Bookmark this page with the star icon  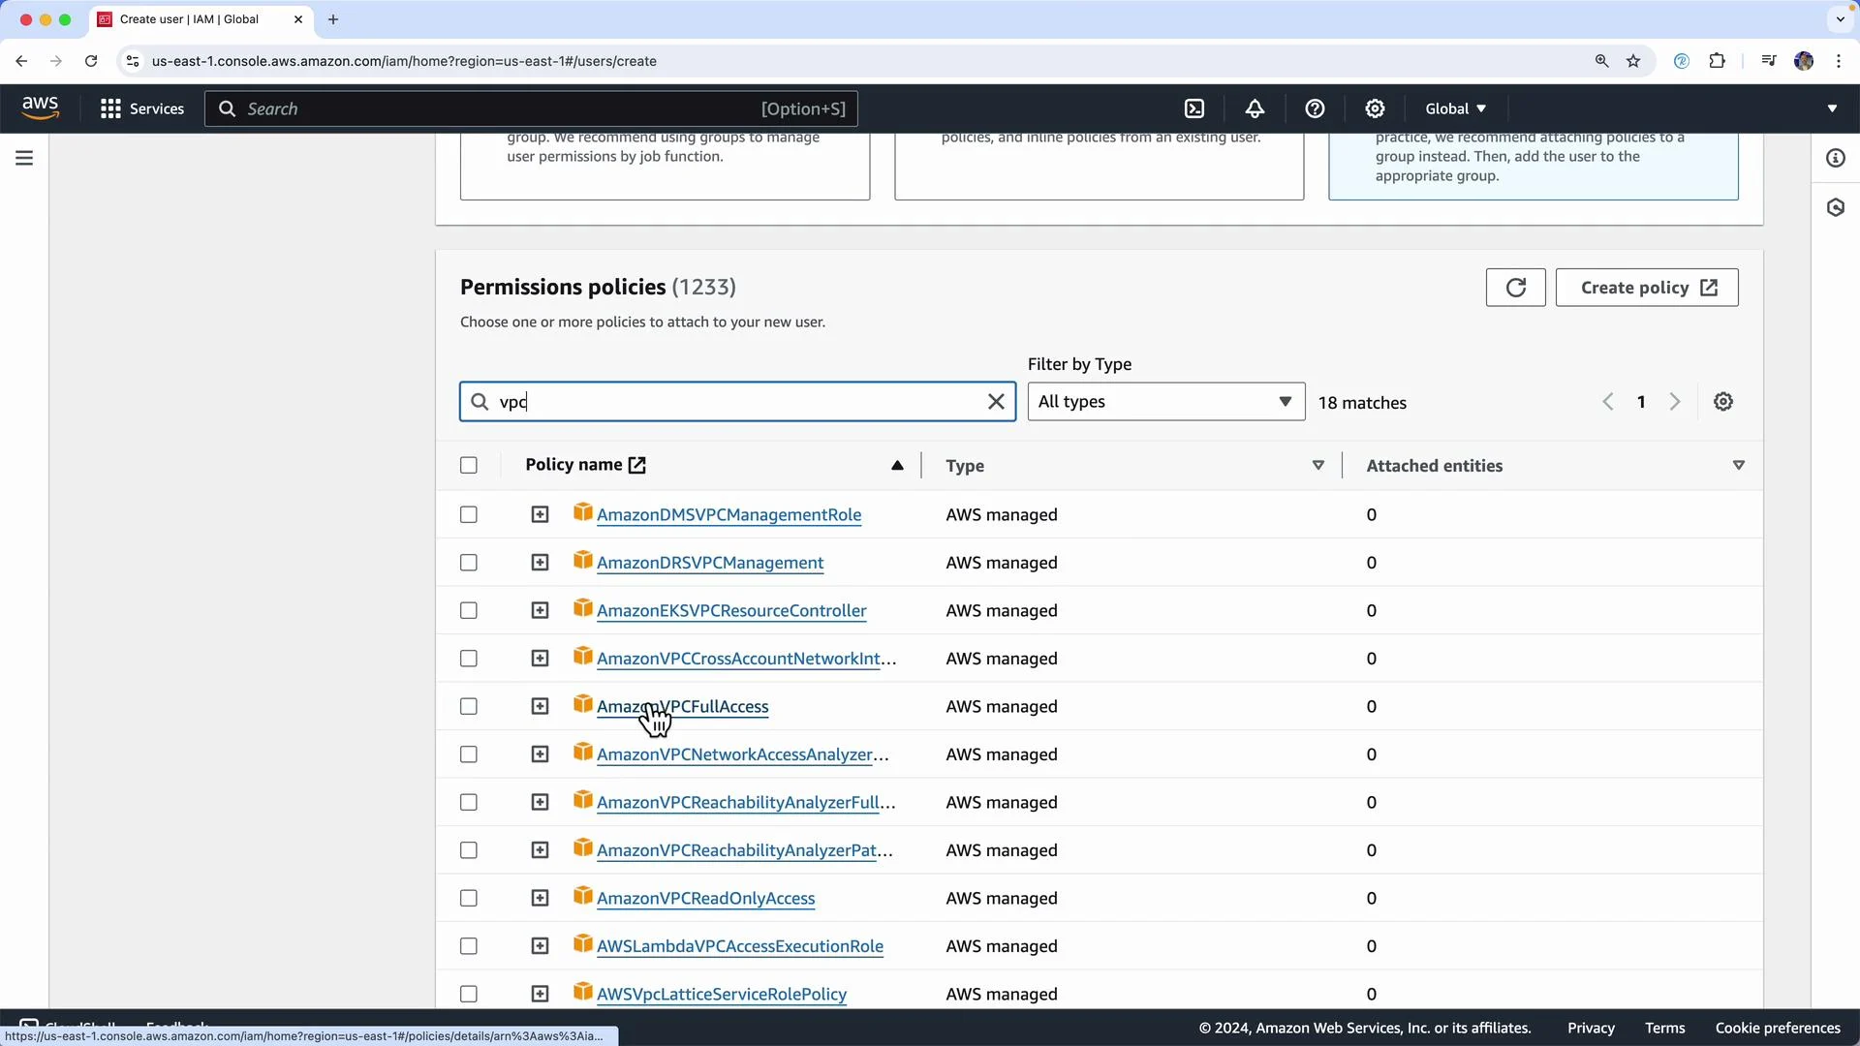[1634, 61]
